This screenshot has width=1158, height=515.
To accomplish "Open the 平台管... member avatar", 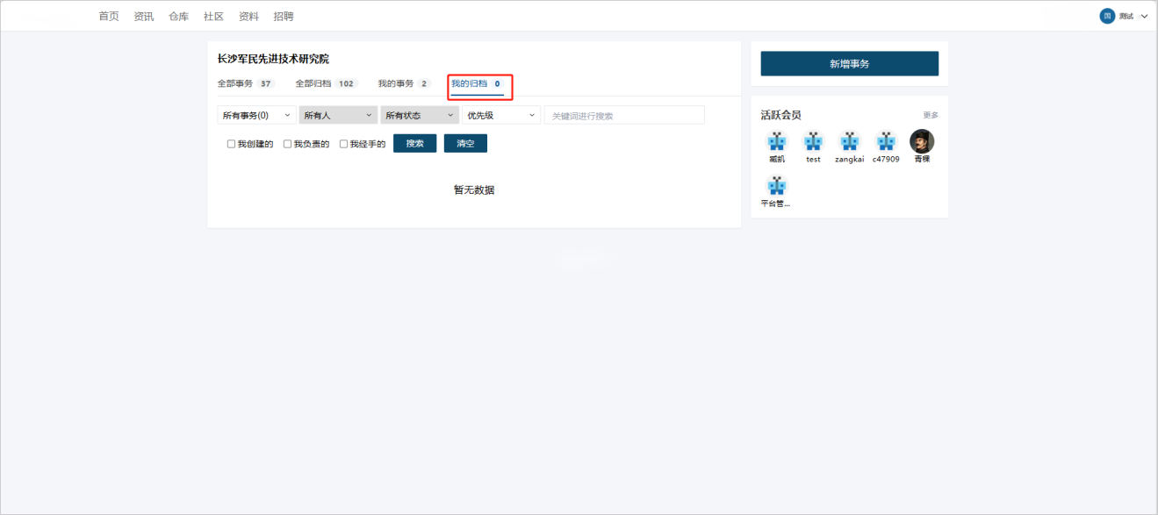I will pyautogui.click(x=776, y=186).
